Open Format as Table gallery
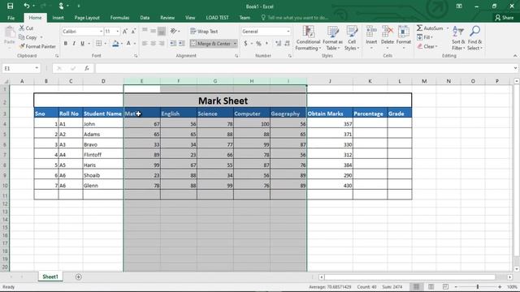 coord(332,38)
